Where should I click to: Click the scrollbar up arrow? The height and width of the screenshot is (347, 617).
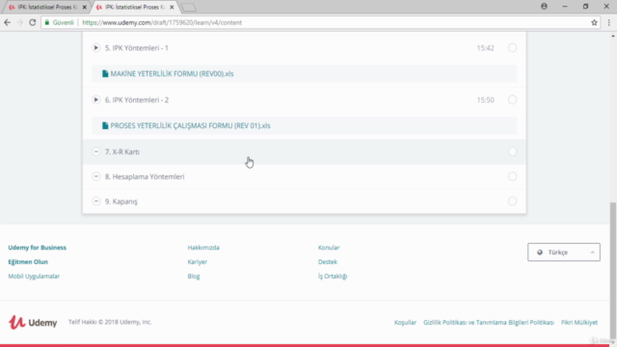613,36
